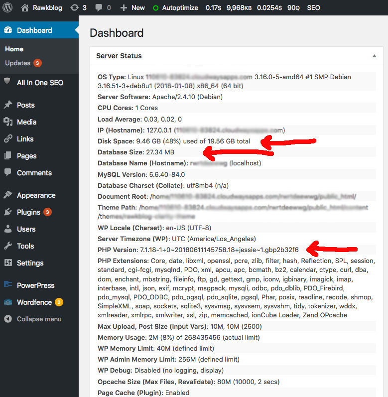Click the Links chain icon
This screenshot has width=388, height=397.
click(x=8, y=138)
